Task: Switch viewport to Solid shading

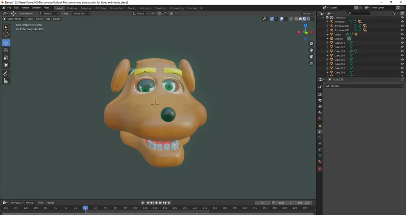Action: click(x=300, y=19)
